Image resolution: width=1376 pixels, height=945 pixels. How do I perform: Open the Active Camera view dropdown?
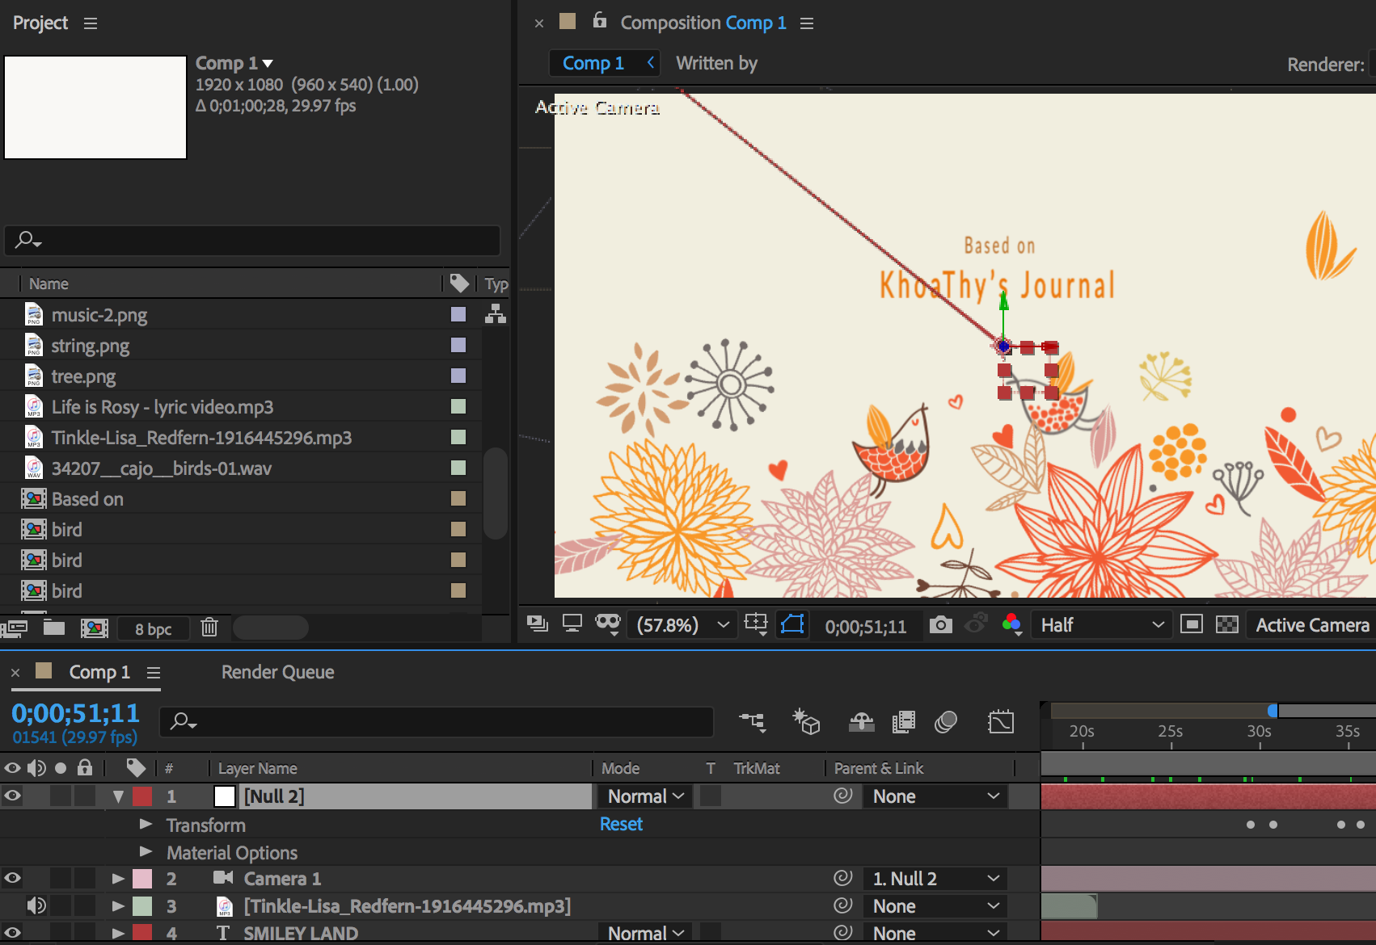[1312, 625]
